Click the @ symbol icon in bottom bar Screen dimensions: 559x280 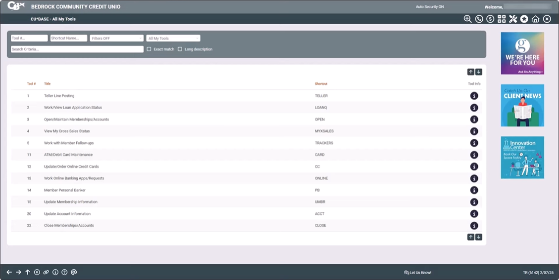click(x=74, y=272)
